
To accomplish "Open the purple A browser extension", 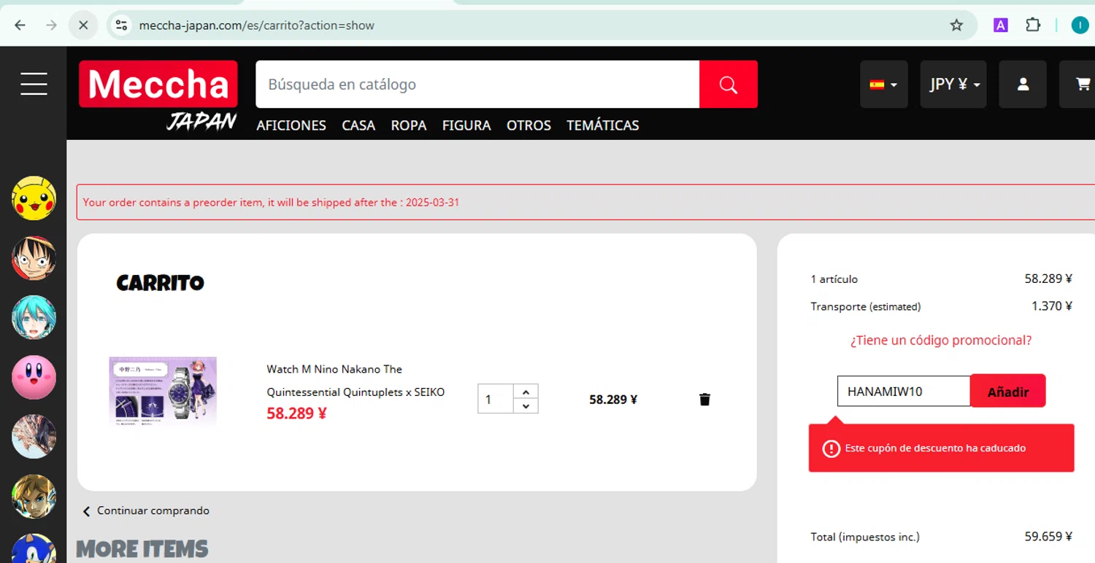I will point(1001,26).
